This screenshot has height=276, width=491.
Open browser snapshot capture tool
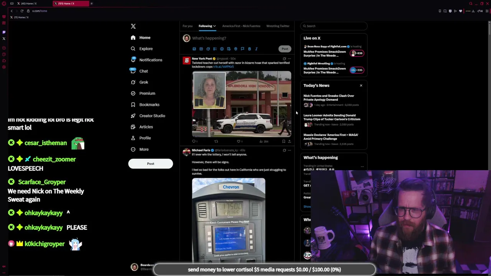point(445,11)
